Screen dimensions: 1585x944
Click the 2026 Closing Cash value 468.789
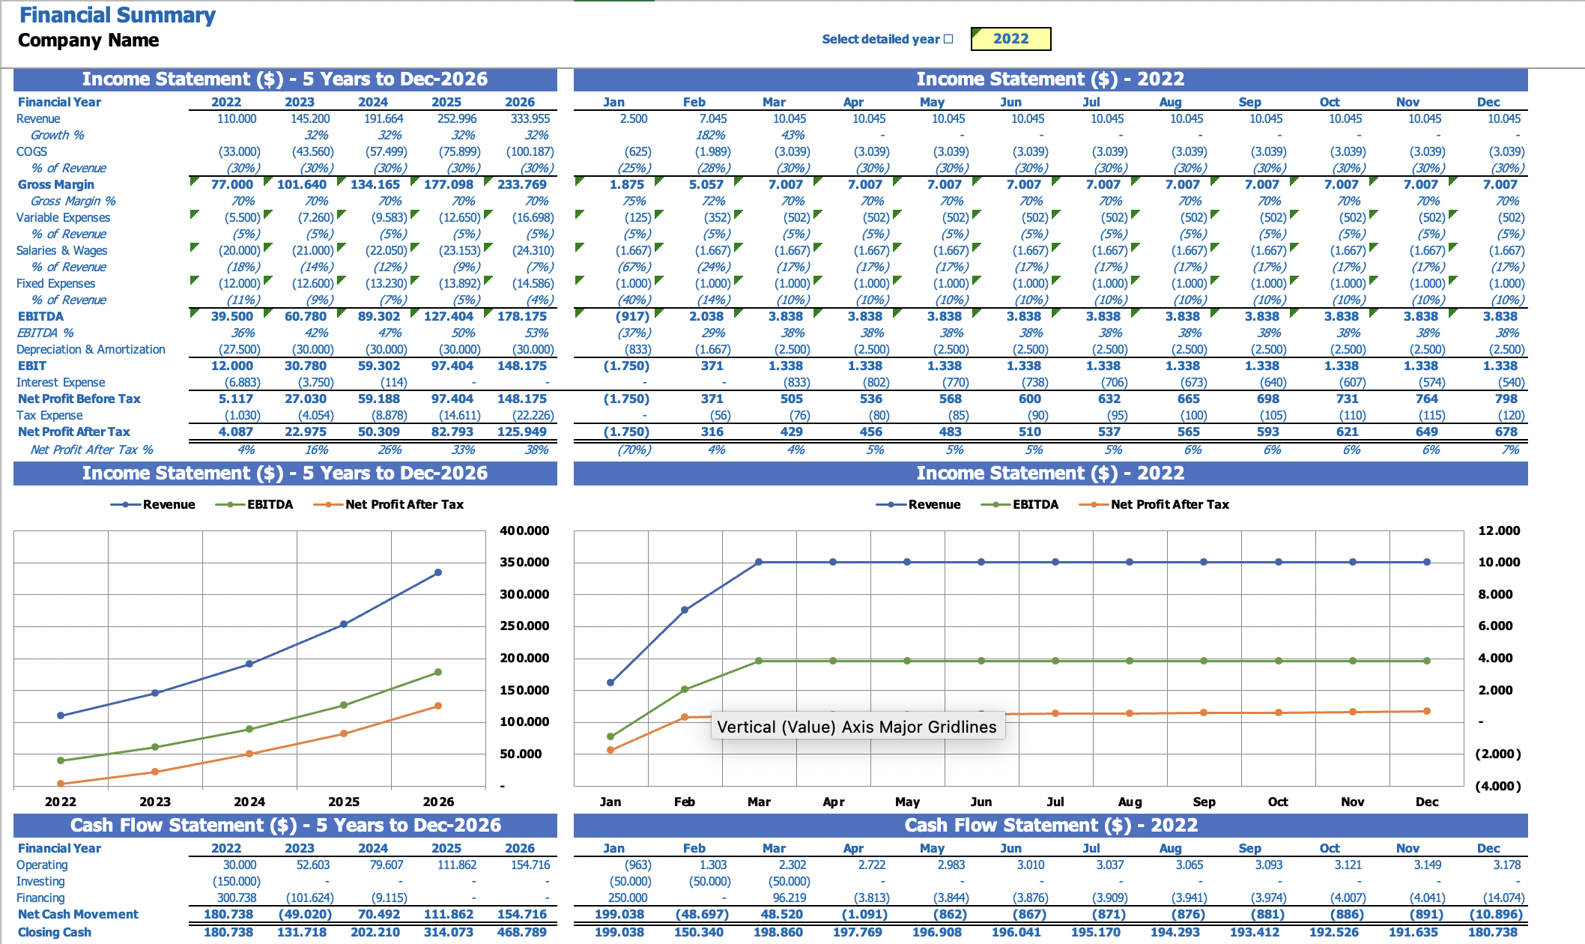521,932
